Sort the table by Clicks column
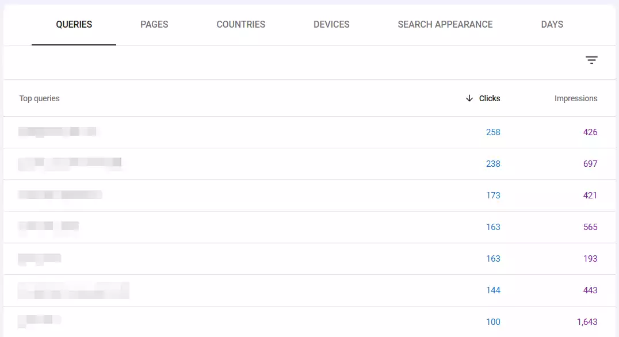The width and height of the screenshot is (619, 337). point(488,98)
